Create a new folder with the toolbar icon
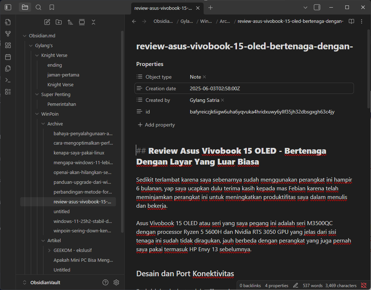371x290 pixels. 59,22
